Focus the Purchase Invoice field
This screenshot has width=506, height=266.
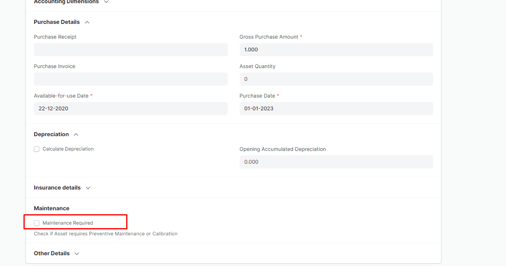tap(131, 79)
